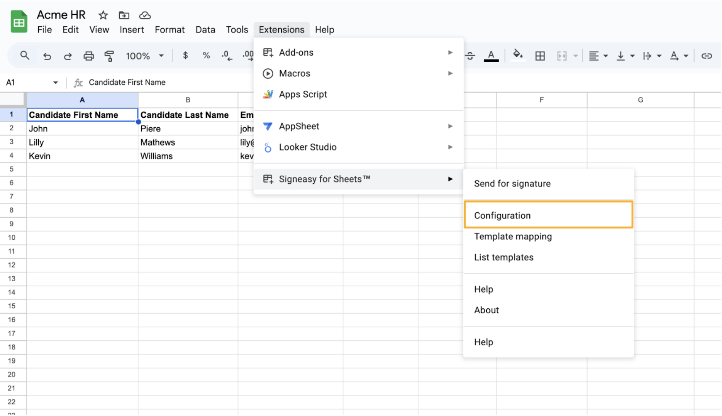
Task: Select cell containing "Lilly"
Action: [82, 142]
